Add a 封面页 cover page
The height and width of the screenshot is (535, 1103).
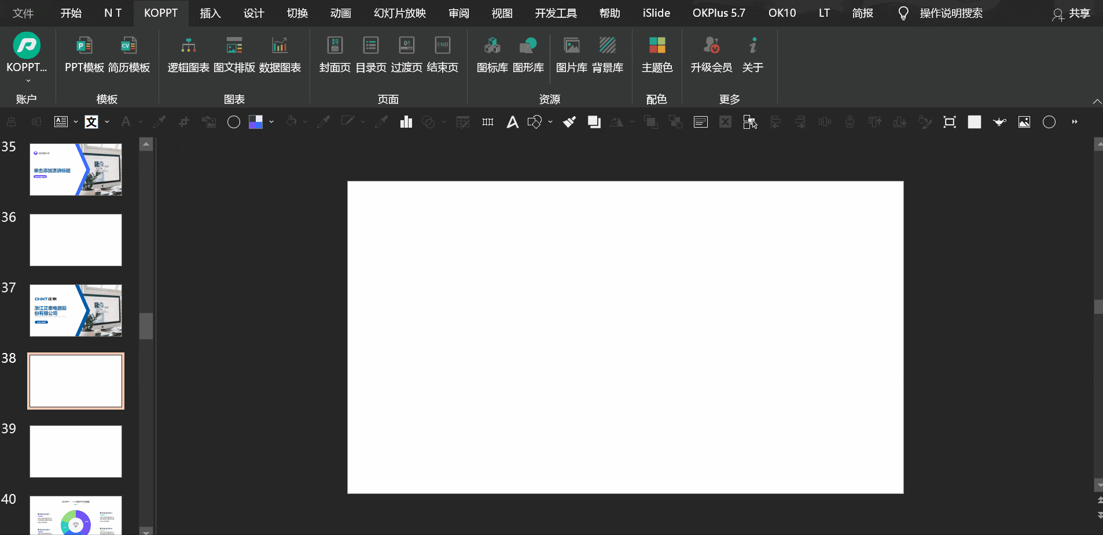tap(334, 53)
